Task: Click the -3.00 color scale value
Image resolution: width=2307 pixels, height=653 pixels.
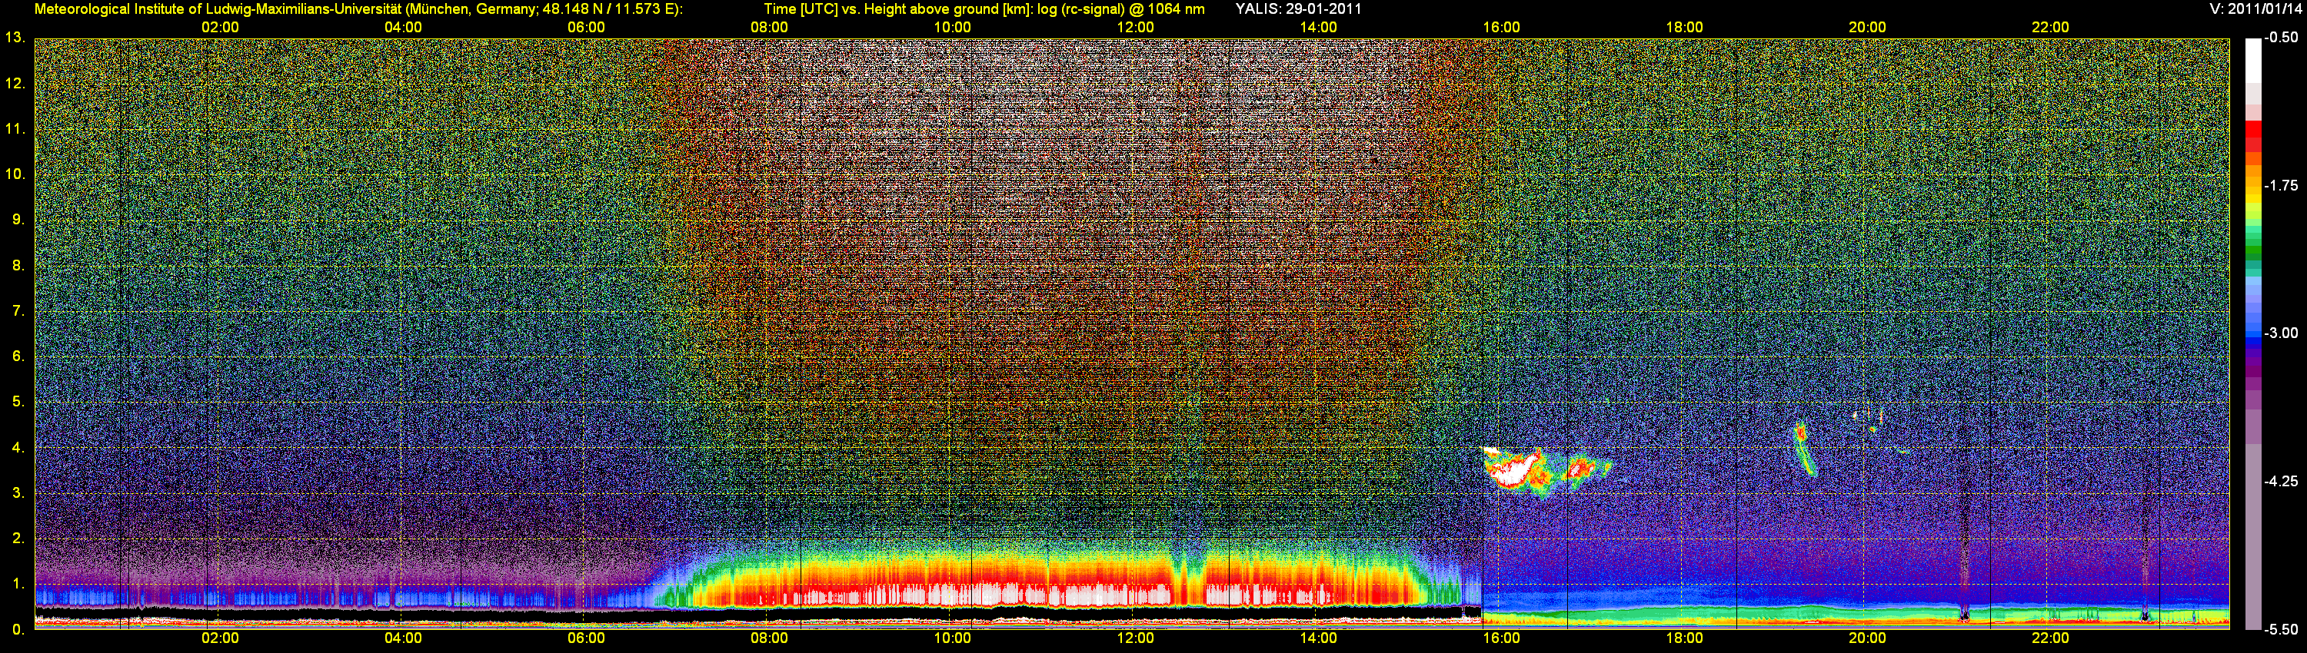Action: [x=2281, y=333]
